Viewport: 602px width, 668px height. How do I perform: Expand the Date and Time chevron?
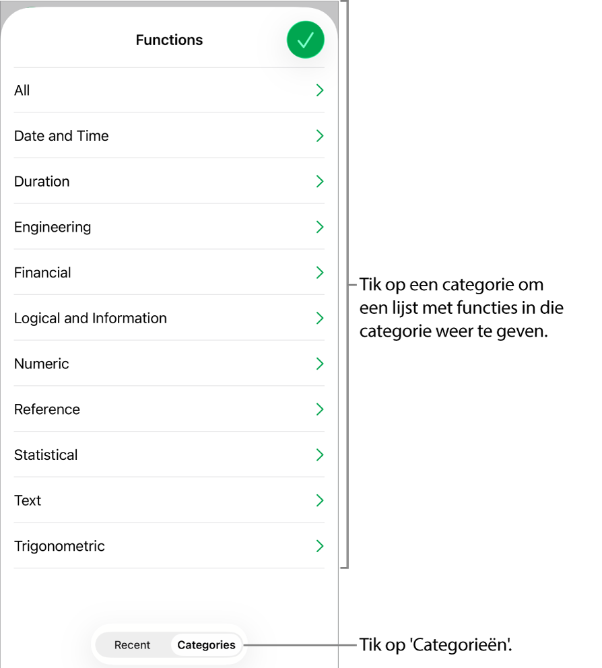[x=320, y=136]
